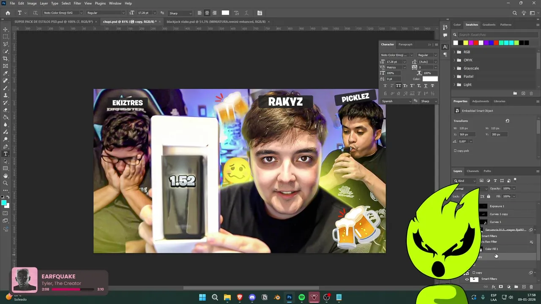Select the Zoom tool
This screenshot has width=541, height=304.
click(5, 183)
